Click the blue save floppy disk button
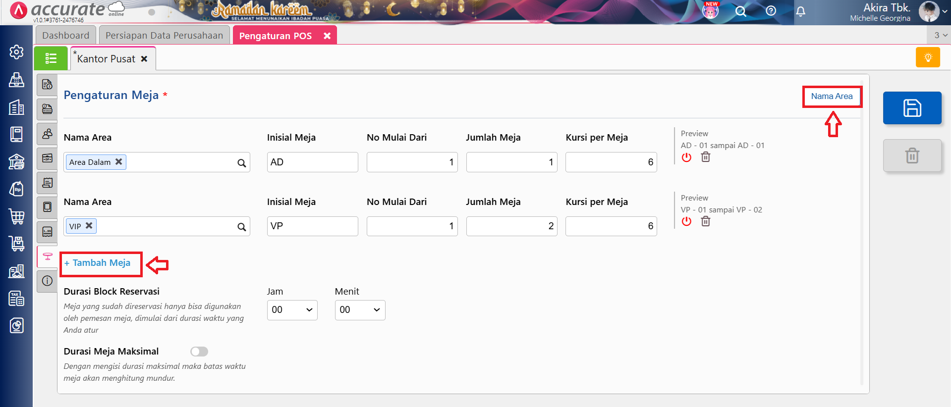951x407 pixels. (x=912, y=108)
